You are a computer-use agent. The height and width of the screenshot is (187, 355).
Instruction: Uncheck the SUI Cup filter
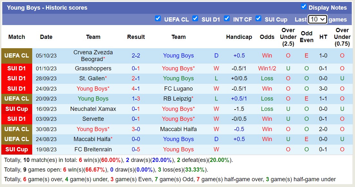coord(259,19)
